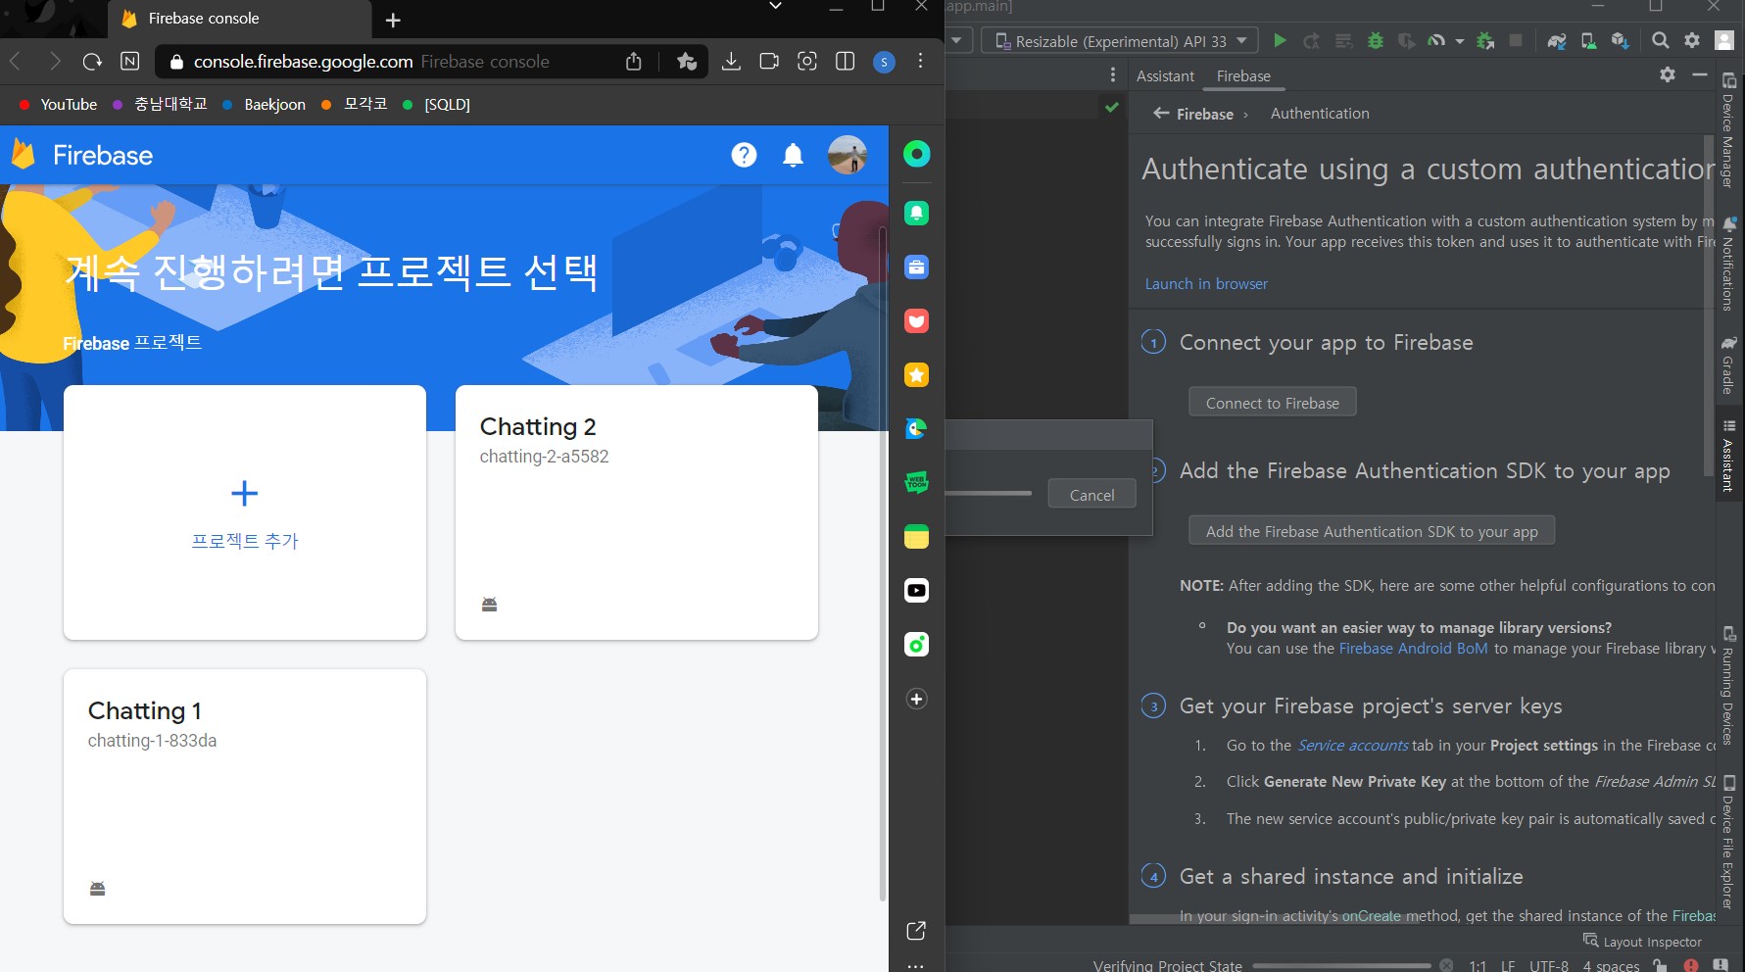Open browser downloads icon
Screen dimensions: 1745x972
click(731, 62)
